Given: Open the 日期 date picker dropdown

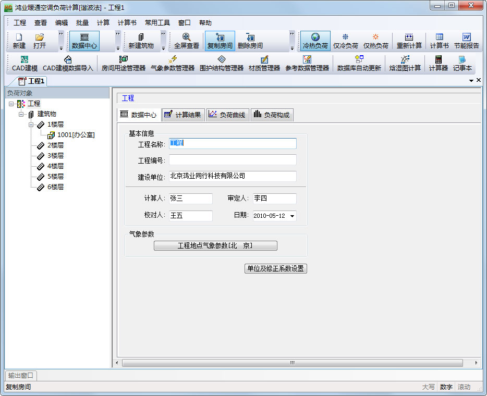Looking at the screenshot, I should pyautogui.click(x=294, y=215).
